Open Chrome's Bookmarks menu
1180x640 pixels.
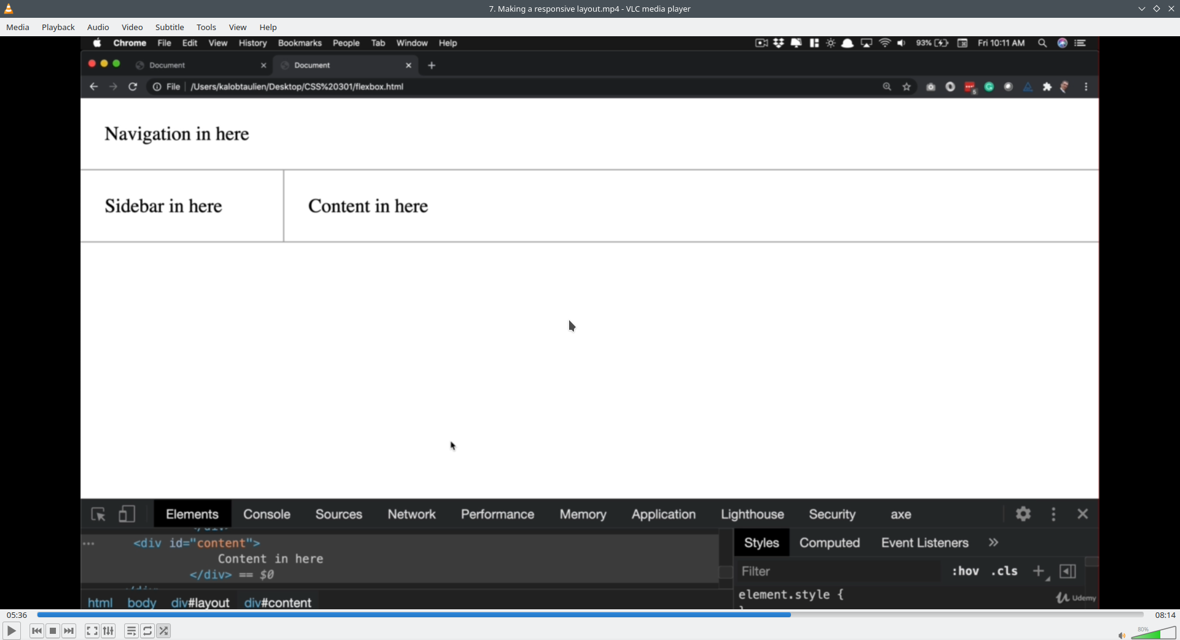(x=300, y=43)
